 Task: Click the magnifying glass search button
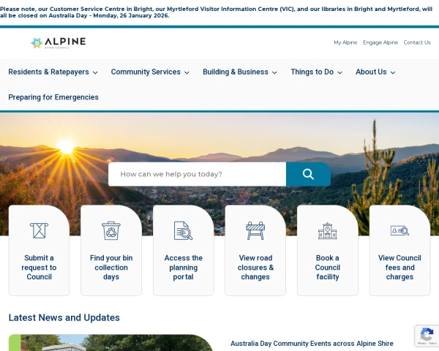[x=308, y=174]
